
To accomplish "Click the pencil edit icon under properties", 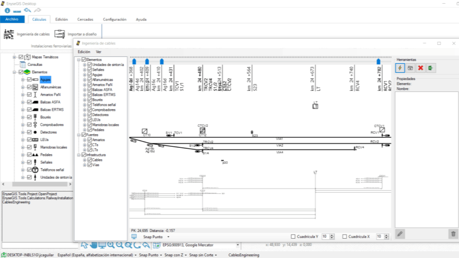I will 400,234.
